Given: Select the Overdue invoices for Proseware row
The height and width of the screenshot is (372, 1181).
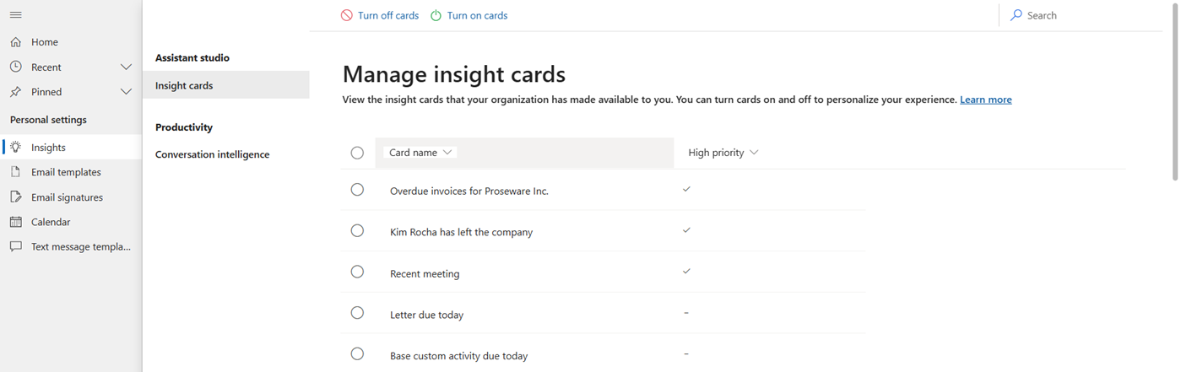Looking at the screenshot, I should click(x=357, y=190).
